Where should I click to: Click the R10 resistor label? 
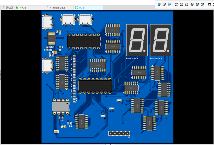pos(72,80)
